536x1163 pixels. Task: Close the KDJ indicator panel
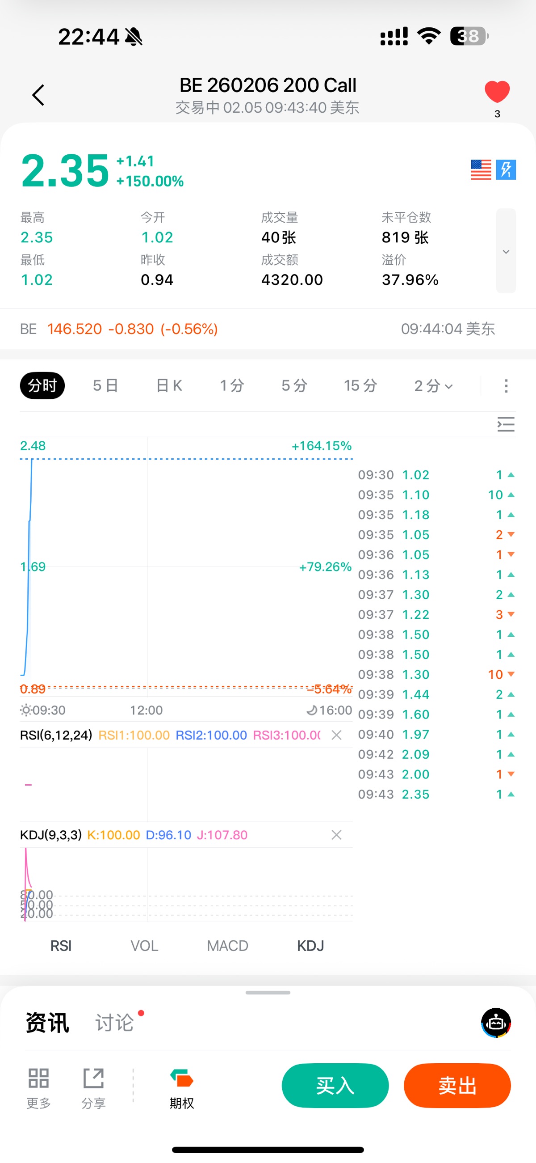(x=336, y=835)
